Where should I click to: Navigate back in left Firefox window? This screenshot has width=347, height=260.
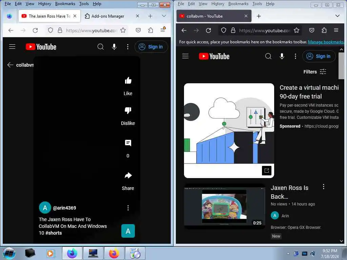pyautogui.click(x=11, y=30)
